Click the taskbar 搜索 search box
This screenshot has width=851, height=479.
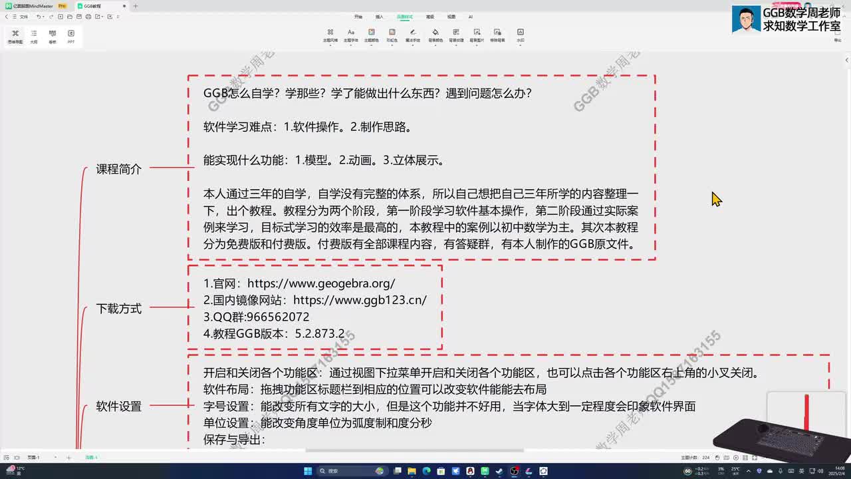pos(352,471)
